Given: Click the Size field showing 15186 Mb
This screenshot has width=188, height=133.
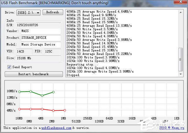Looking at the screenshot, I should click(38, 58).
